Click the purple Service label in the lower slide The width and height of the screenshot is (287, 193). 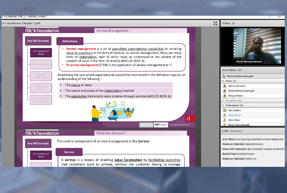point(69,152)
